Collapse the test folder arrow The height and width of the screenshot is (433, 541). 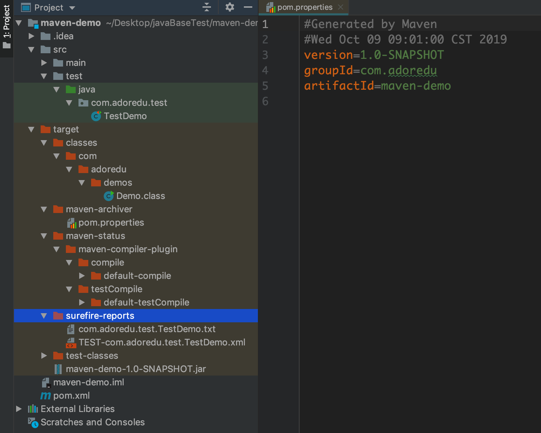coord(44,76)
